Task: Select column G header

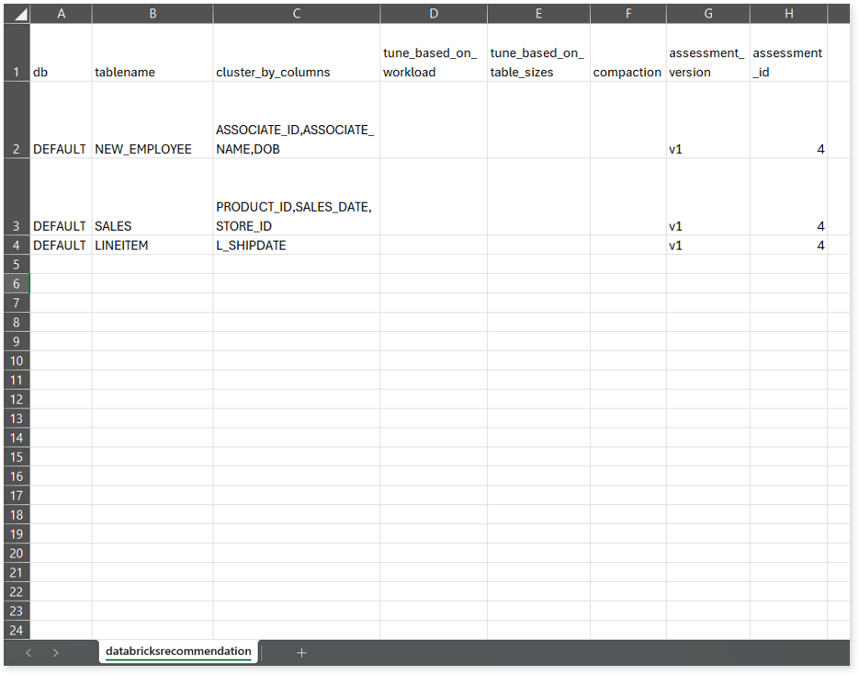Action: [707, 14]
